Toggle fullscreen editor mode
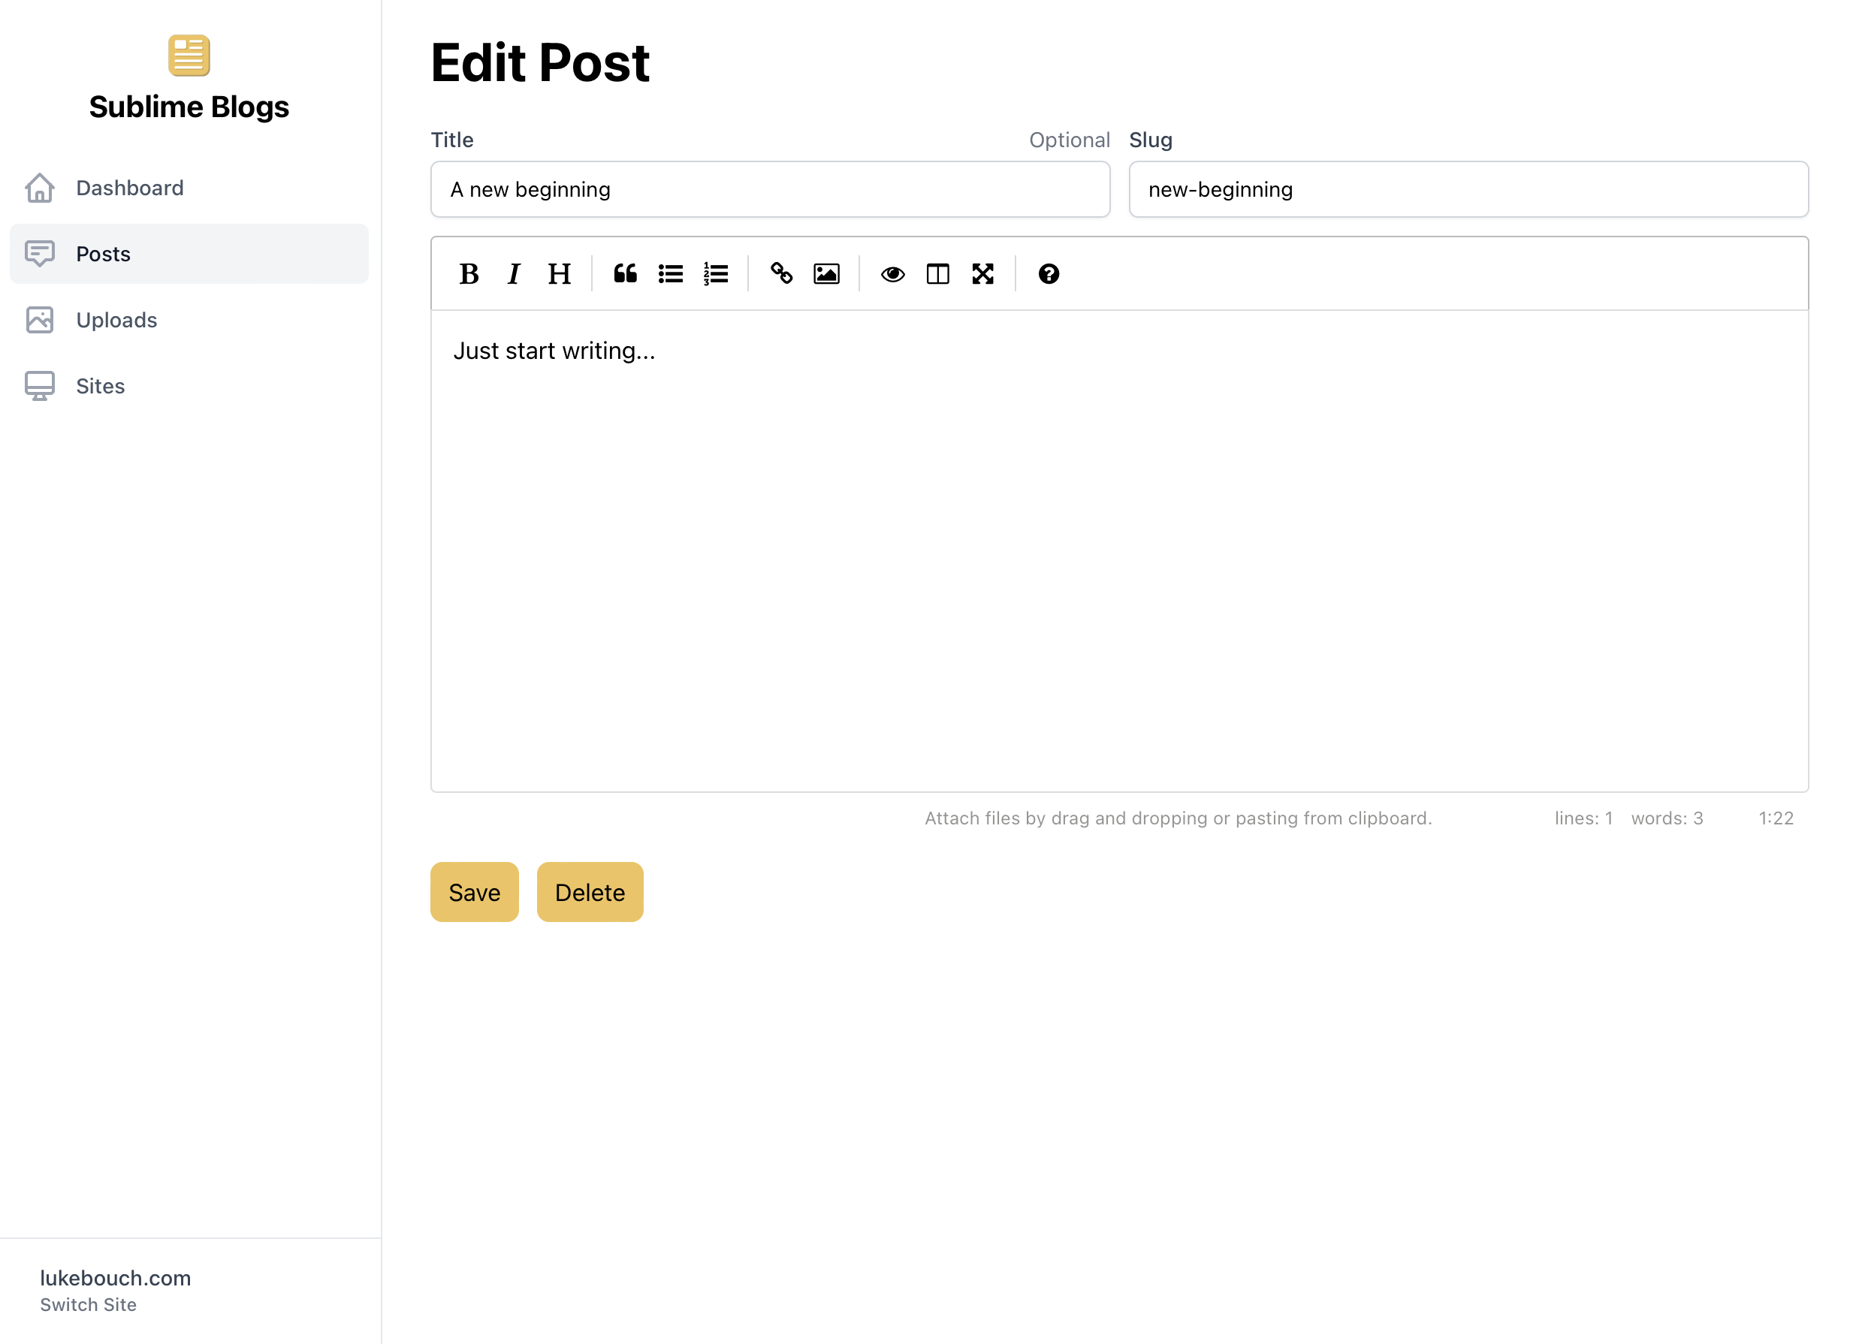Image resolution: width=1853 pixels, height=1344 pixels. [x=982, y=274]
